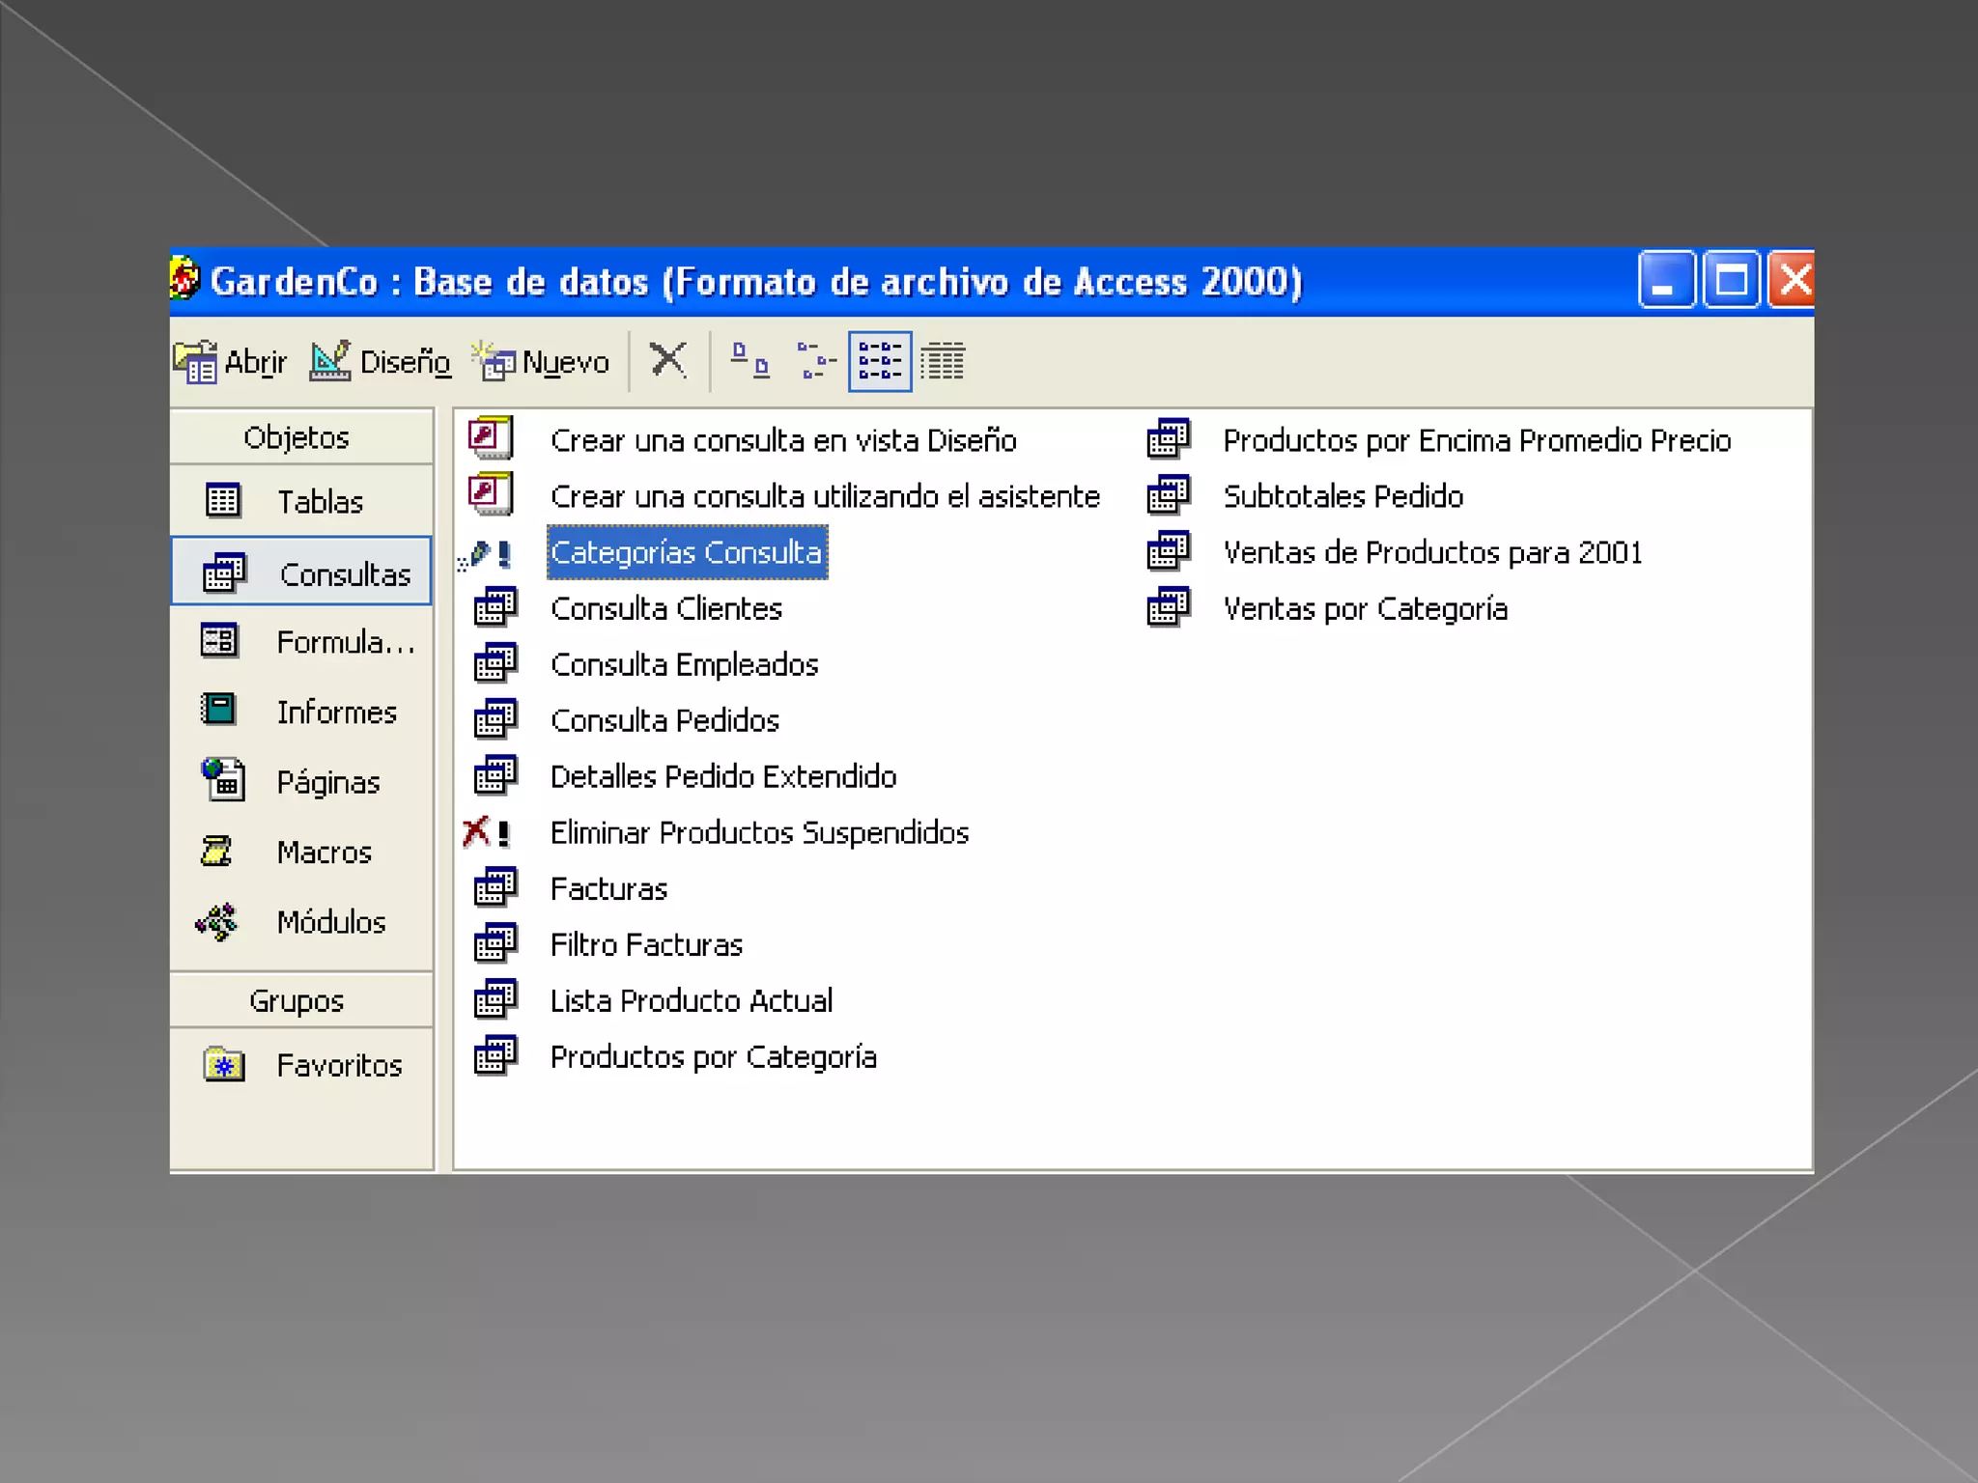Image resolution: width=1978 pixels, height=1483 pixels.
Task: Select Consultas in the objects bar
Action: [301, 572]
